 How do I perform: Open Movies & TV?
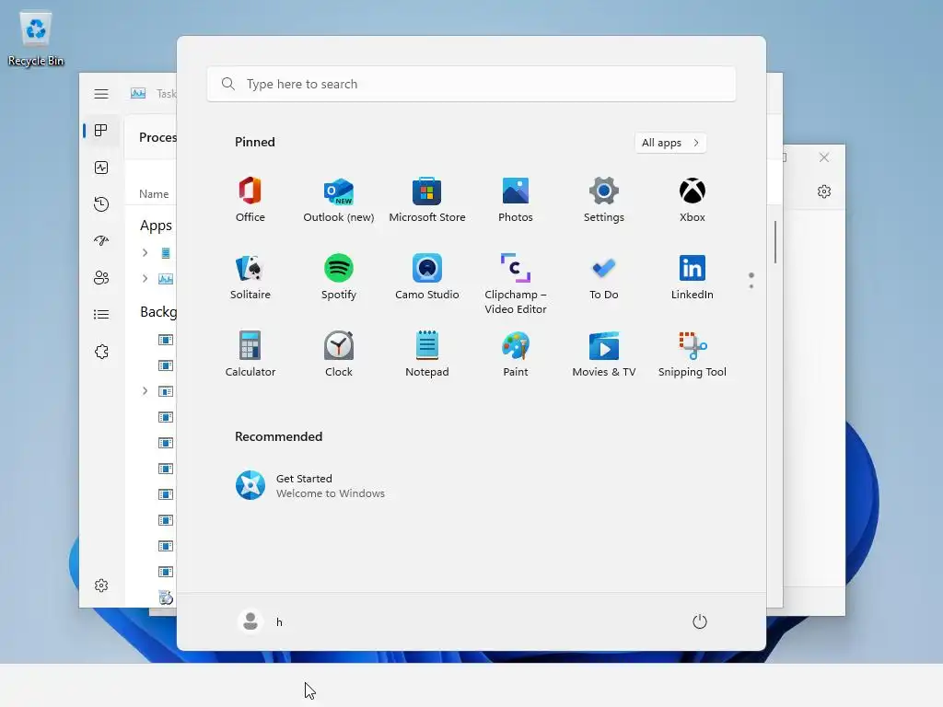[604, 354]
